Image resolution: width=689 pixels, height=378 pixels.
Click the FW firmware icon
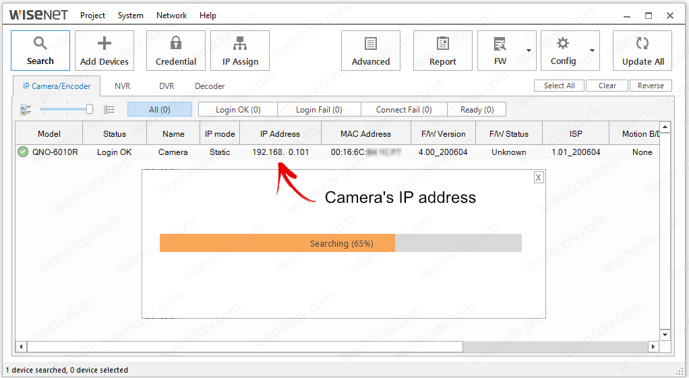500,44
